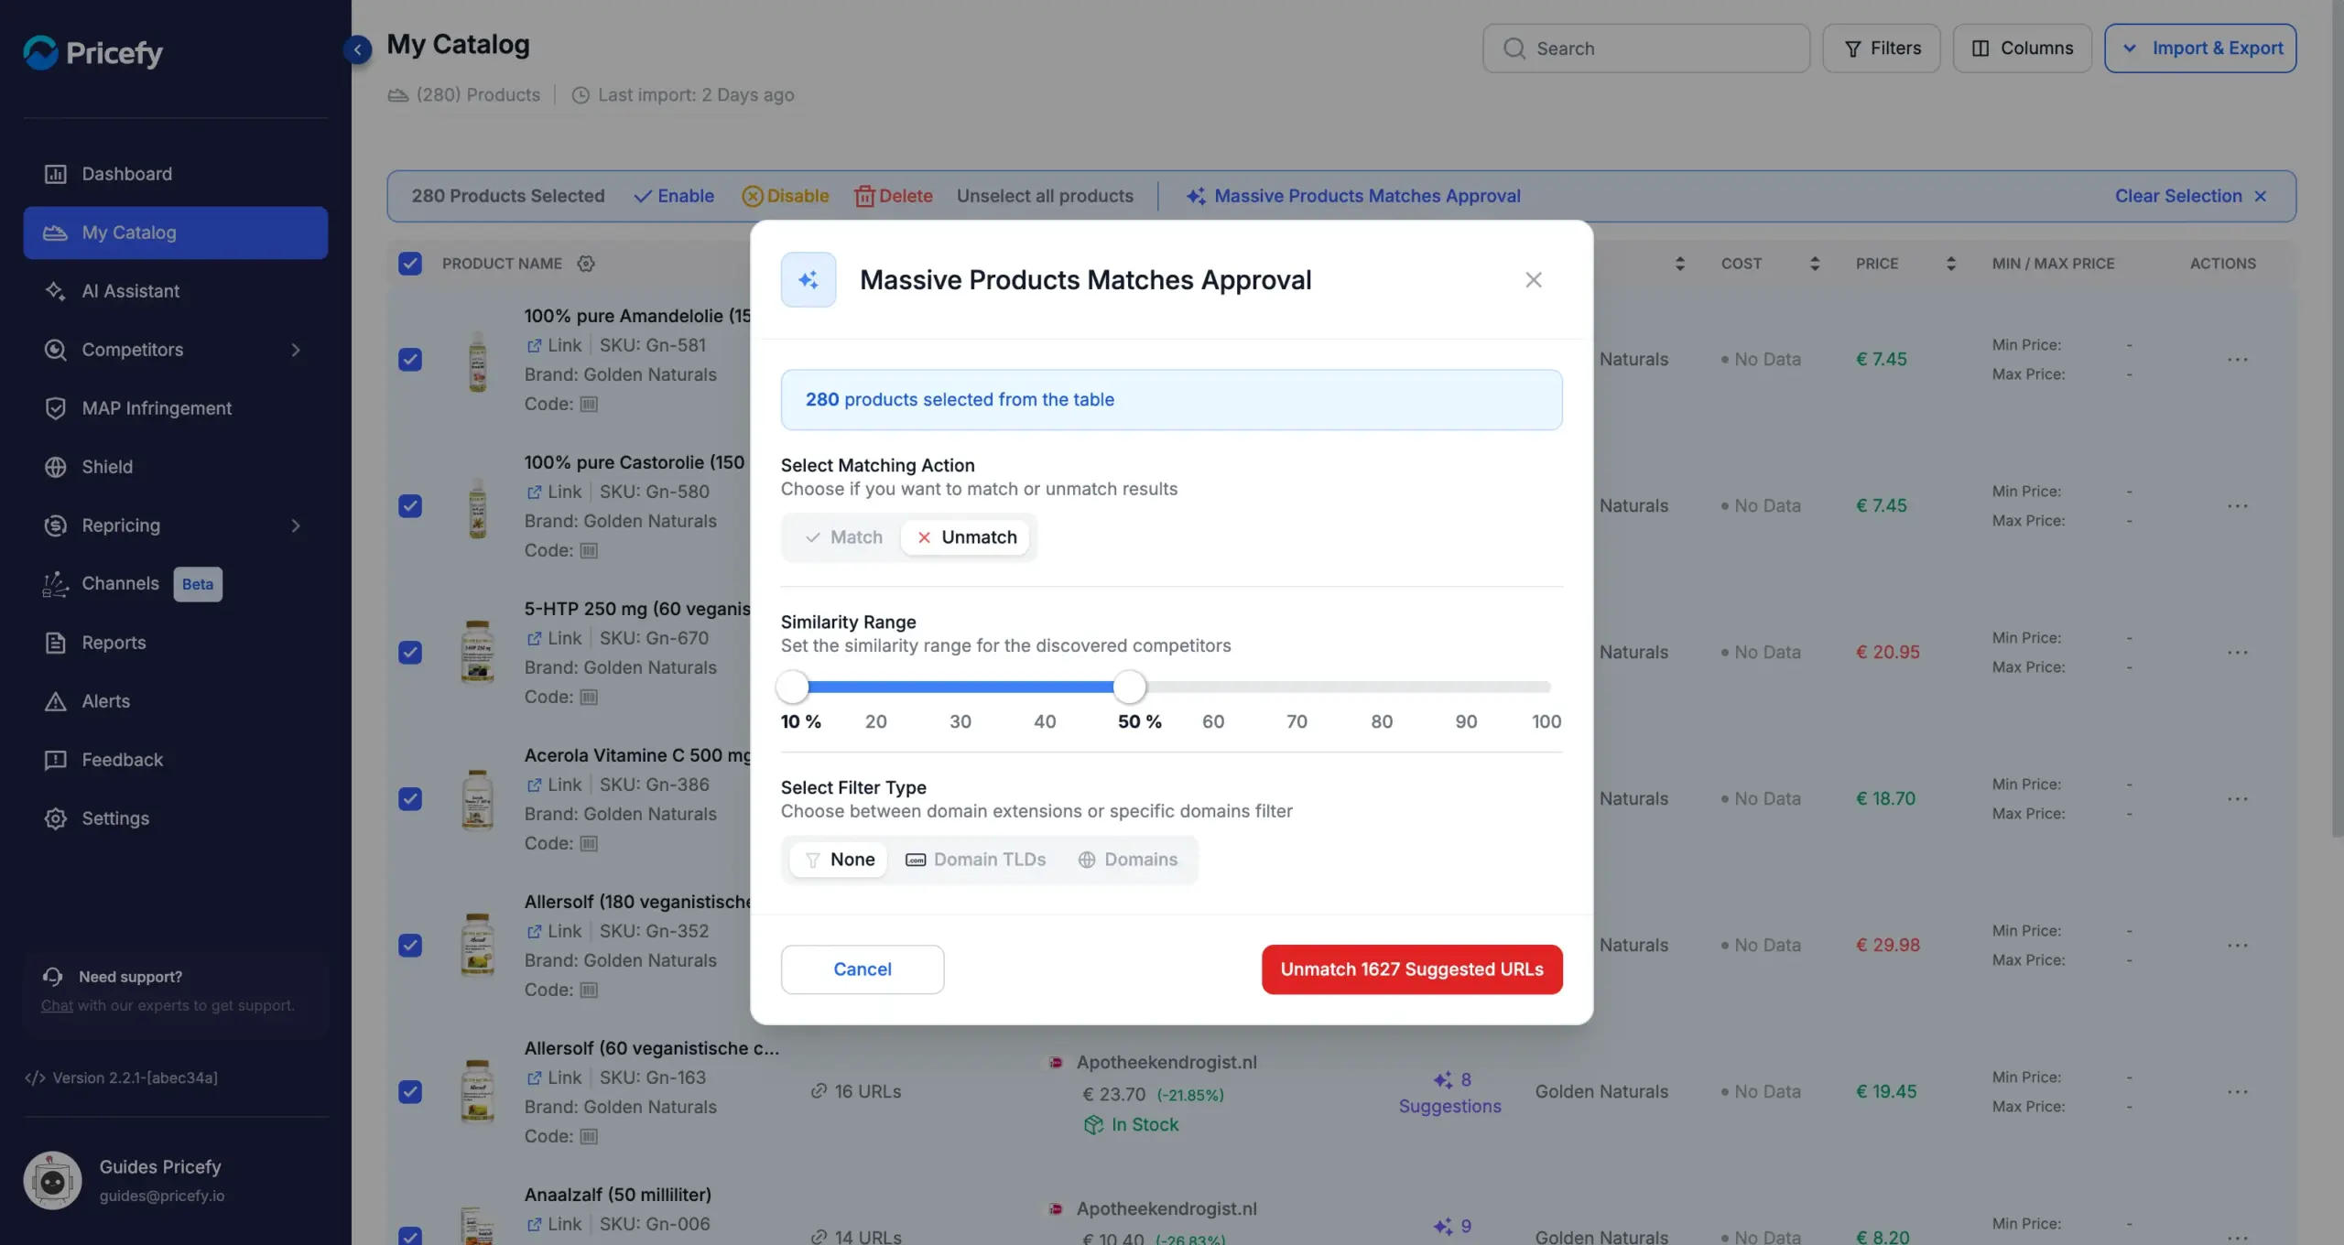Viewport: 2344px width, 1245px height.
Task: Click the 50 % similarity slider handle
Action: coord(1130,687)
